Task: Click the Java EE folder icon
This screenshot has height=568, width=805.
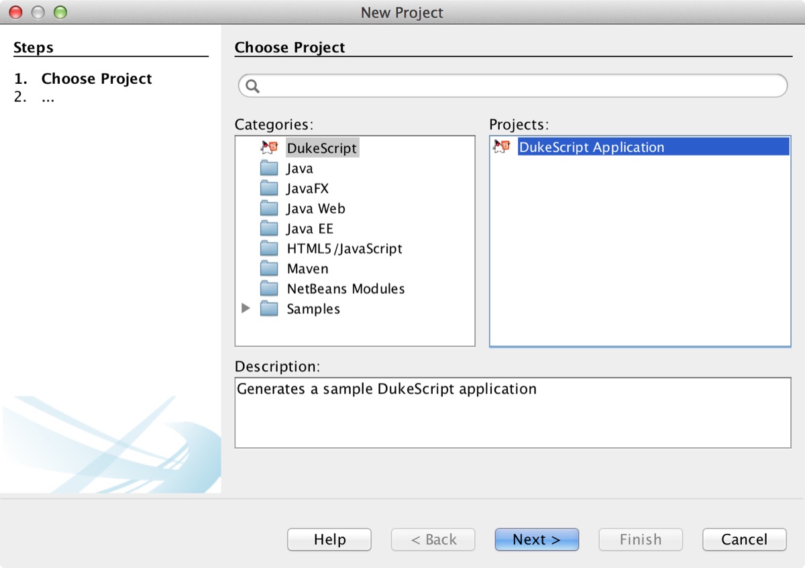Action: (269, 228)
